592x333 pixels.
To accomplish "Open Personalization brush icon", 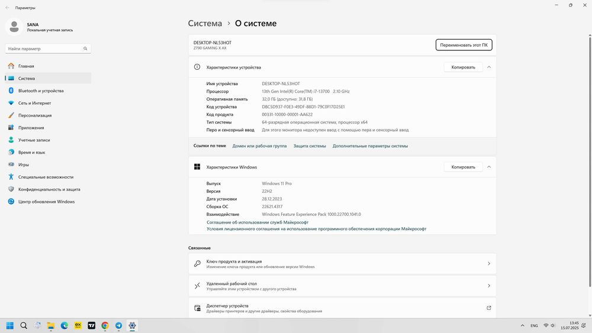I will (x=11, y=115).
